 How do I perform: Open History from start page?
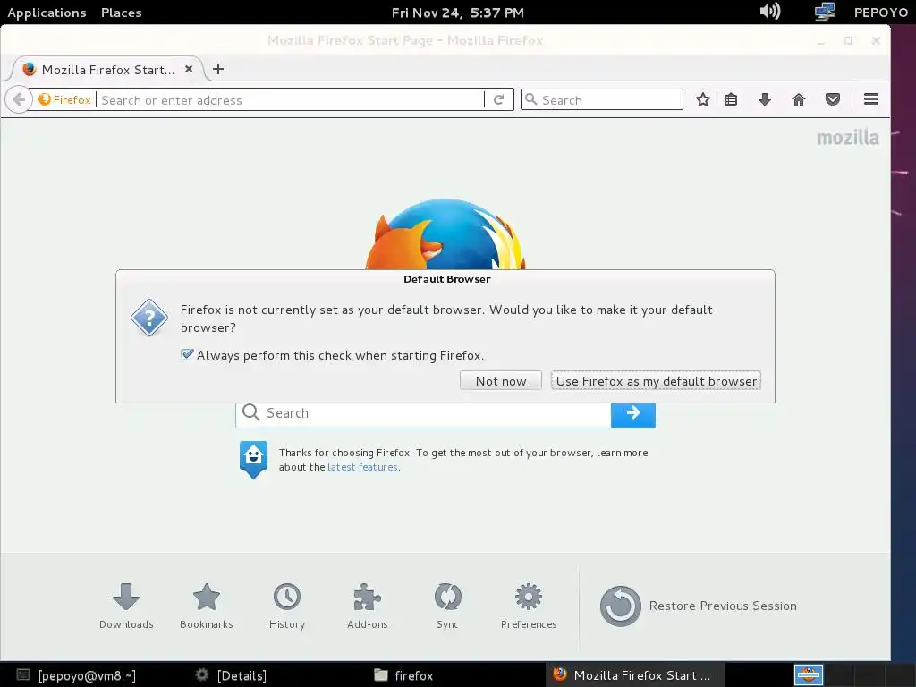(x=287, y=606)
